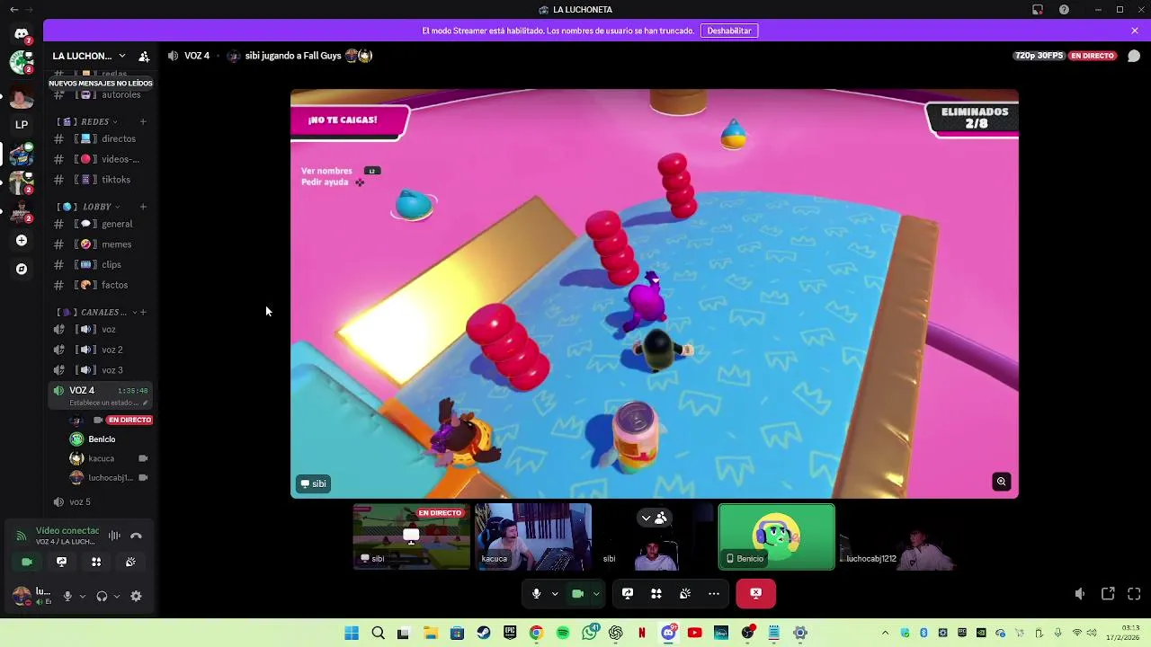This screenshot has height=647, width=1151.
Task: Open the directos text channel
Action: tap(101, 139)
